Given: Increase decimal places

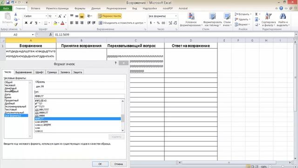Looking at the screenshot, I should (x=170, y=23).
